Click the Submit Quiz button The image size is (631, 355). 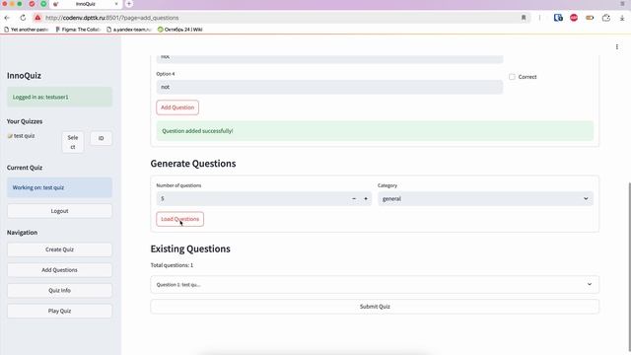point(375,307)
